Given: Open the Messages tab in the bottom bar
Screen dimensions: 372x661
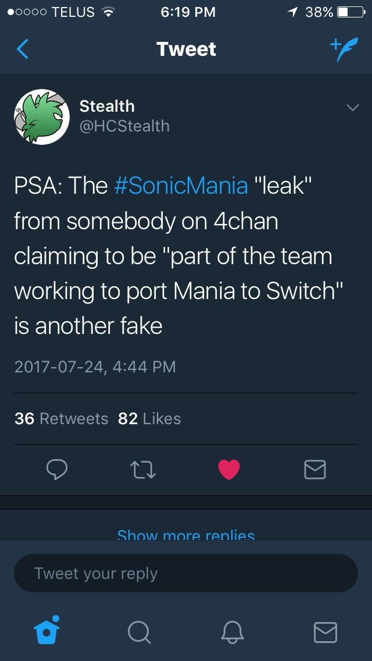Looking at the screenshot, I should 324,631.
